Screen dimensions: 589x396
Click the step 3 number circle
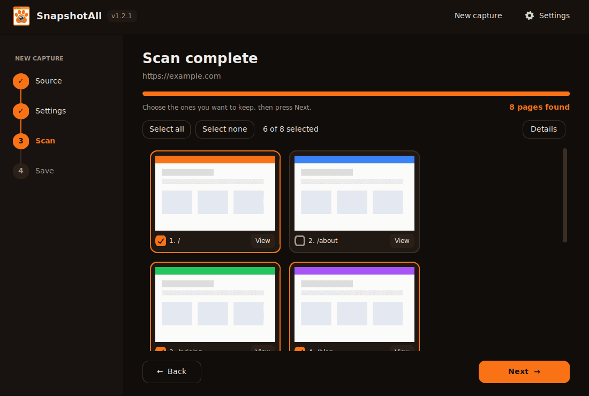coord(21,141)
